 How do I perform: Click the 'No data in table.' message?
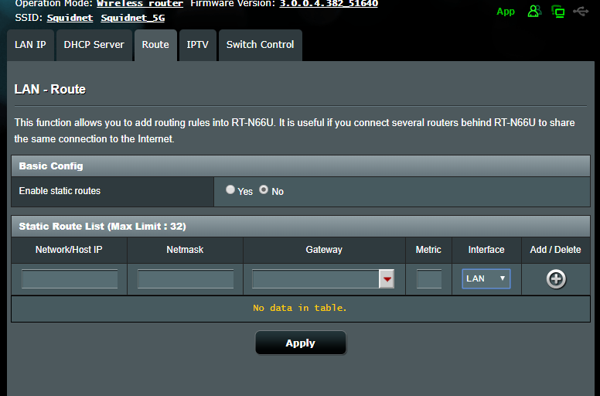point(300,308)
